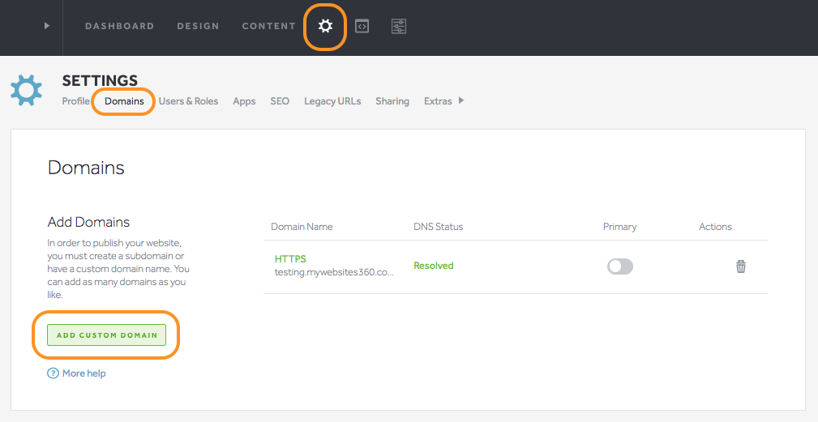The image size is (818, 422).
Task: Click the Add Custom Domain button
Action: point(106,335)
